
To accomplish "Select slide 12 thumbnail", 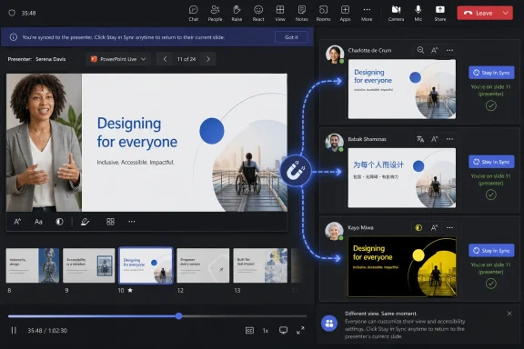I will coord(203,265).
